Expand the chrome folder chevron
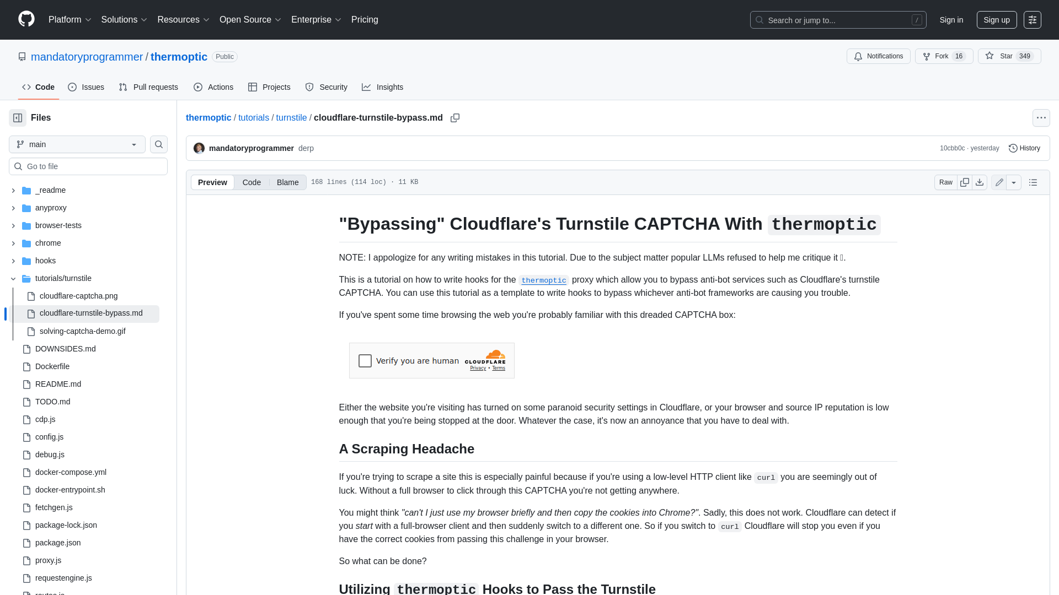This screenshot has height=595, width=1059. [13, 244]
